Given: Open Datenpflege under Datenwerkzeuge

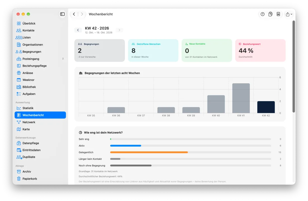Looking at the screenshot, I should (x=40, y=143).
